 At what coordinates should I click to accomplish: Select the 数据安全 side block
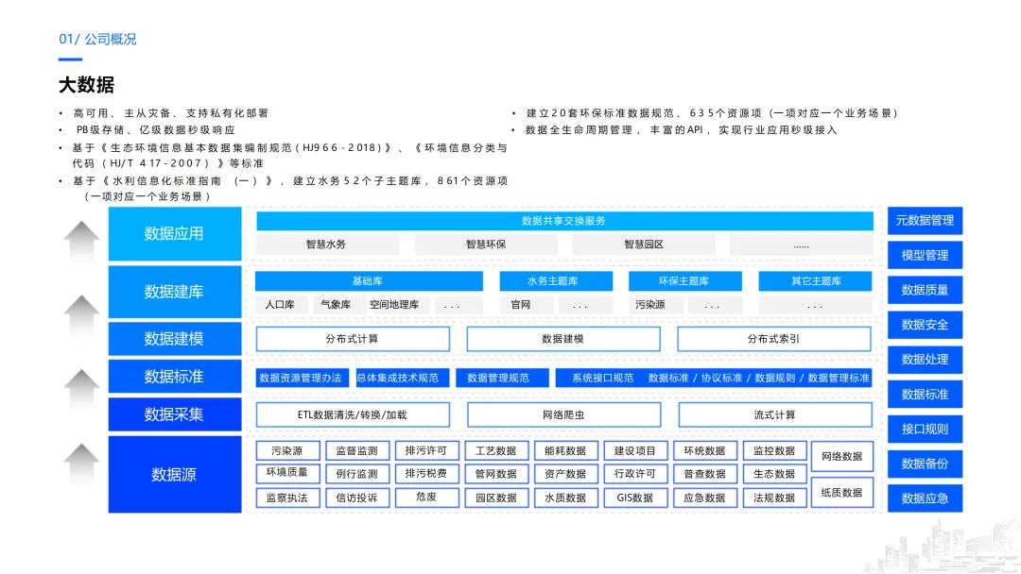pos(925,325)
